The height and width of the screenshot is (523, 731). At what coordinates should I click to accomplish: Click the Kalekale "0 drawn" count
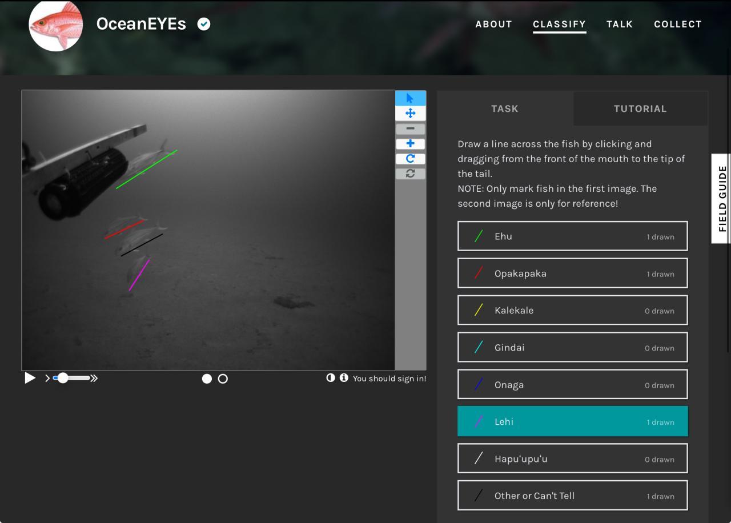[660, 311]
